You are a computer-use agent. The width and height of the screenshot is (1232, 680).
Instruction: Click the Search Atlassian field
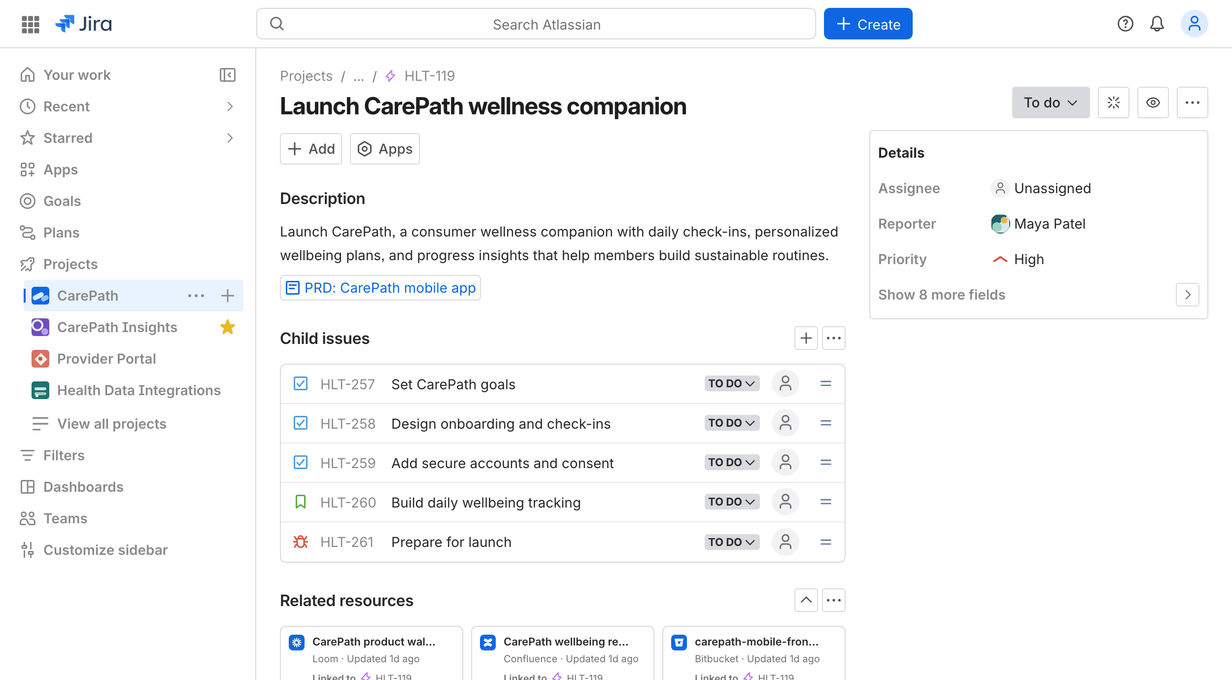pyautogui.click(x=536, y=24)
